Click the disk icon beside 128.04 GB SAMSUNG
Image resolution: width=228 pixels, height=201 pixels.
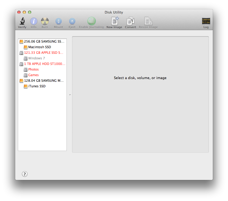[x=21, y=81]
